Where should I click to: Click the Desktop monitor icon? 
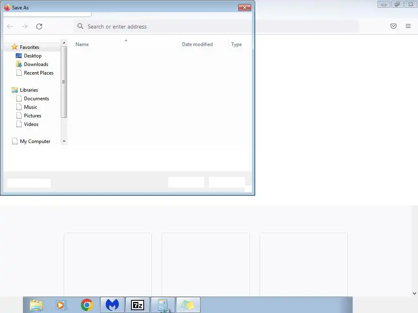click(x=19, y=55)
